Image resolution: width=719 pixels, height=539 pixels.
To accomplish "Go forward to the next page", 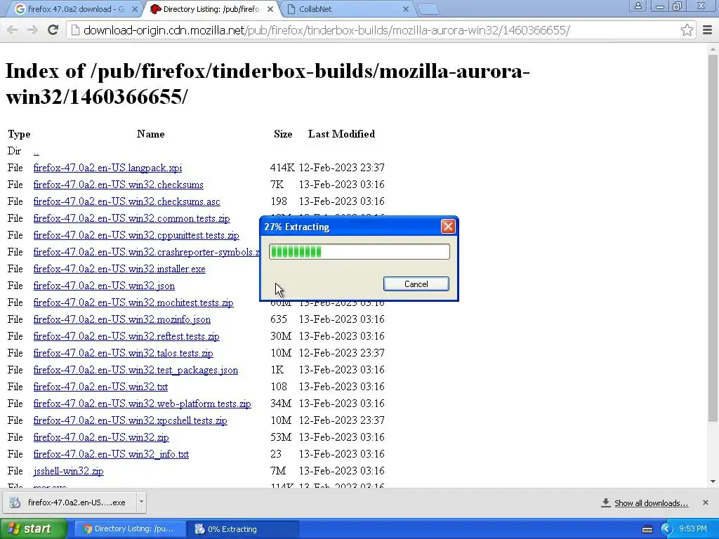I will [x=32, y=30].
